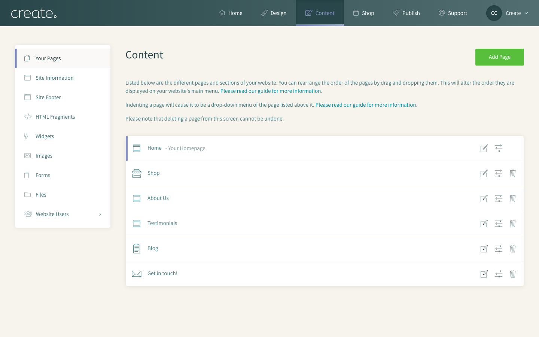Screen dimensions: 539x337
Task: Click the green Add Page button
Action: 500,57
